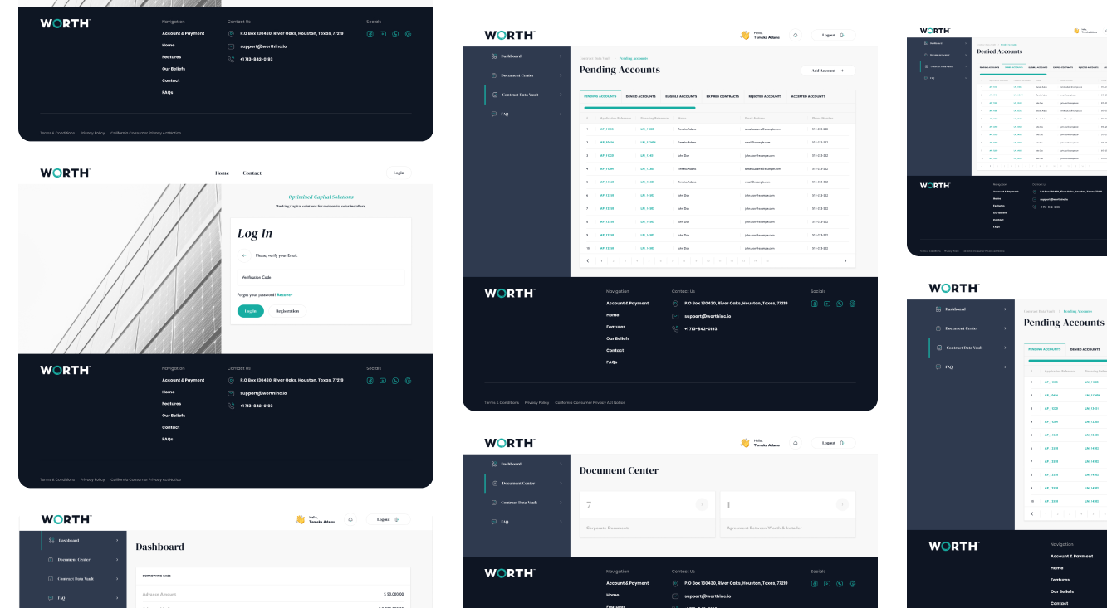Image resolution: width=1107 pixels, height=608 pixels.
Task: Click the Dashboard sidebar icon on the Document Center page
Action: tap(494, 464)
